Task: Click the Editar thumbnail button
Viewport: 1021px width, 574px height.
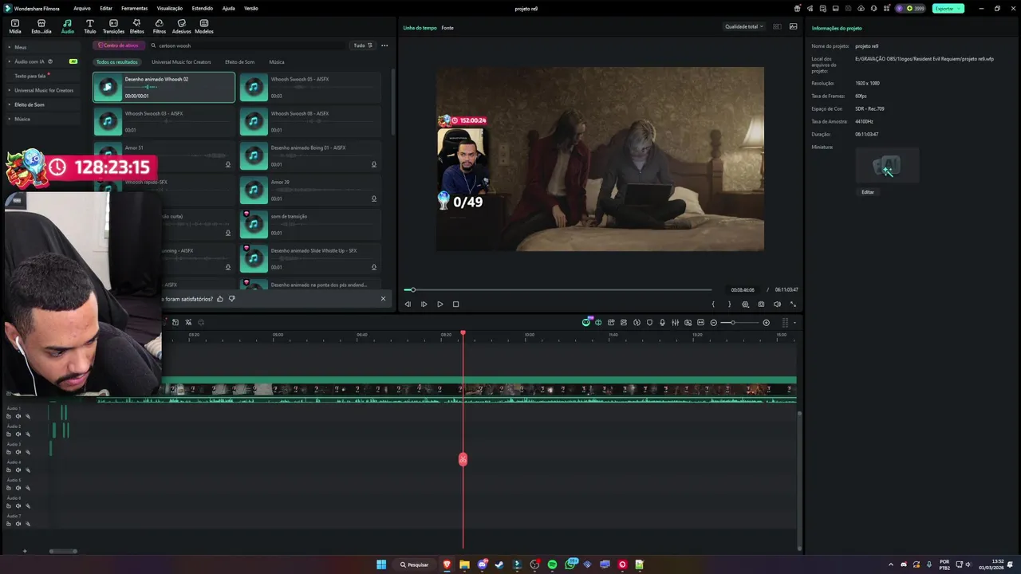Action: click(x=868, y=192)
